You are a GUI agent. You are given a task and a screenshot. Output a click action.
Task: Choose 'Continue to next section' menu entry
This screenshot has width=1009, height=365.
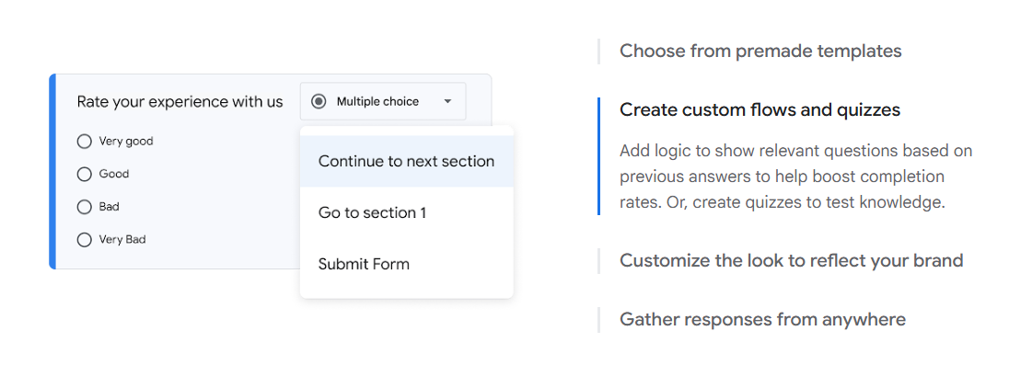[x=407, y=161]
